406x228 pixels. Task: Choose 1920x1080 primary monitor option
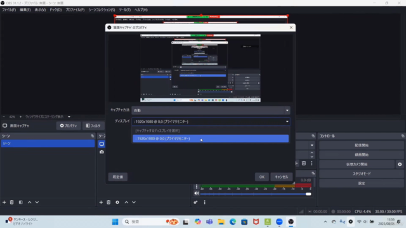point(211,139)
